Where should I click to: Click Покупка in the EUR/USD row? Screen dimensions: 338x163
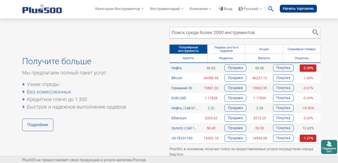(283, 98)
